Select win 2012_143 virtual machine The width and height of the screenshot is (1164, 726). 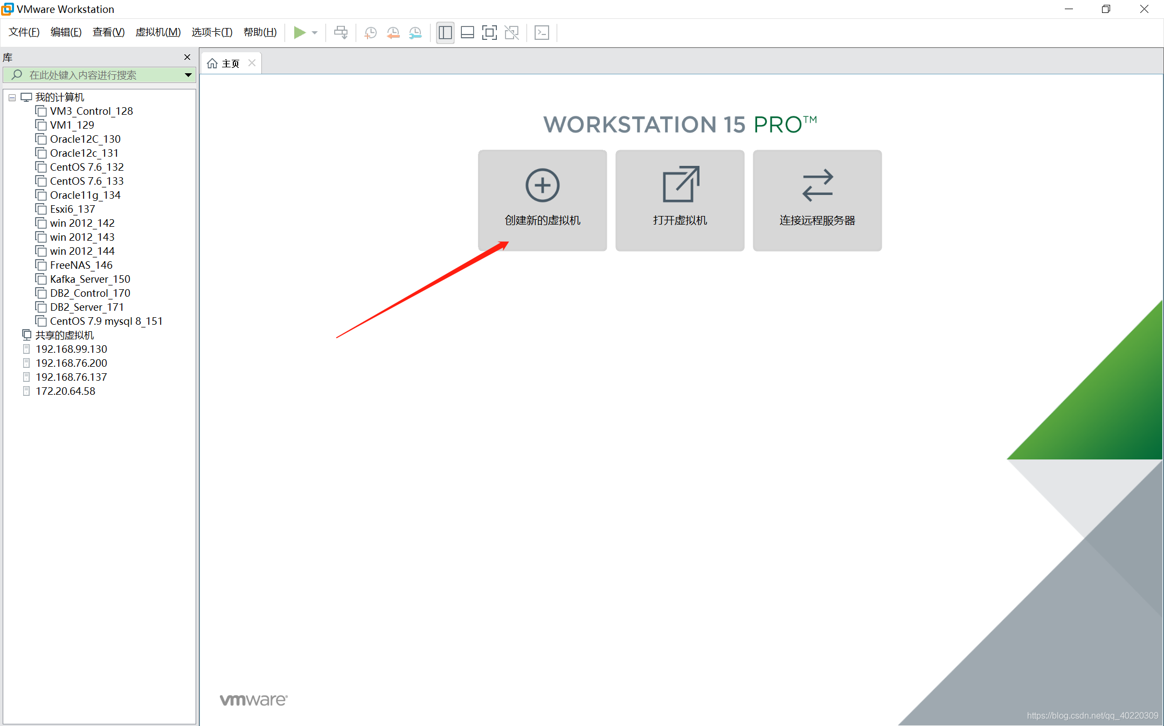[82, 237]
